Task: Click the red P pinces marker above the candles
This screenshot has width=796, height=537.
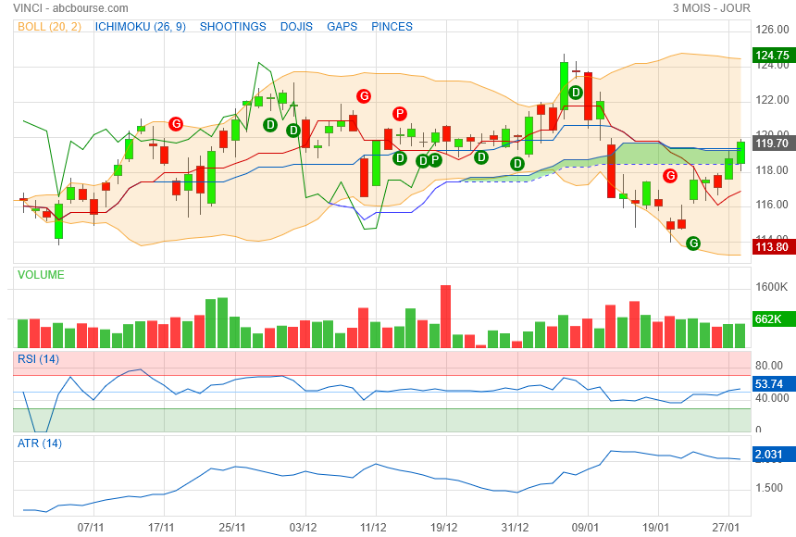Action: pos(400,114)
